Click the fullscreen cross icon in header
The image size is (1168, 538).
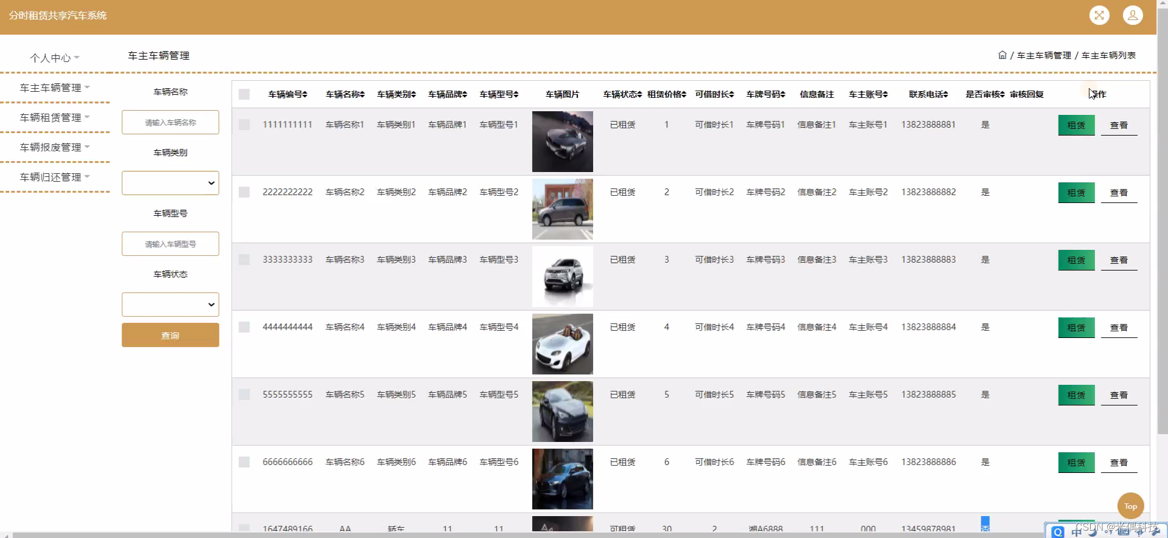pyautogui.click(x=1099, y=16)
